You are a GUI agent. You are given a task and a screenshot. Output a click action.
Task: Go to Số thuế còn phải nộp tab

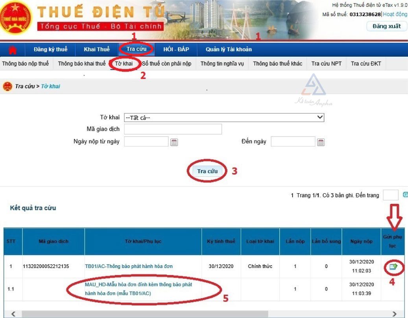(166, 64)
